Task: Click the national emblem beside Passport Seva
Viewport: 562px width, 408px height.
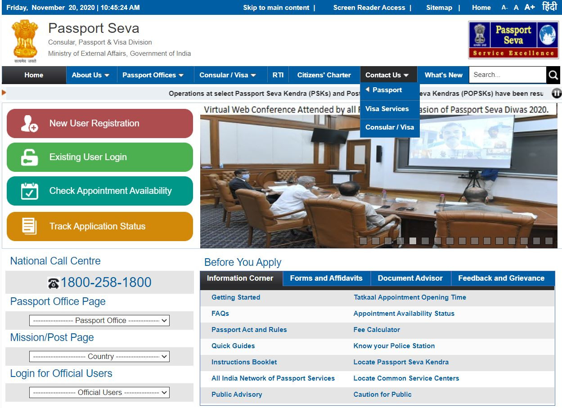Action: point(25,40)
